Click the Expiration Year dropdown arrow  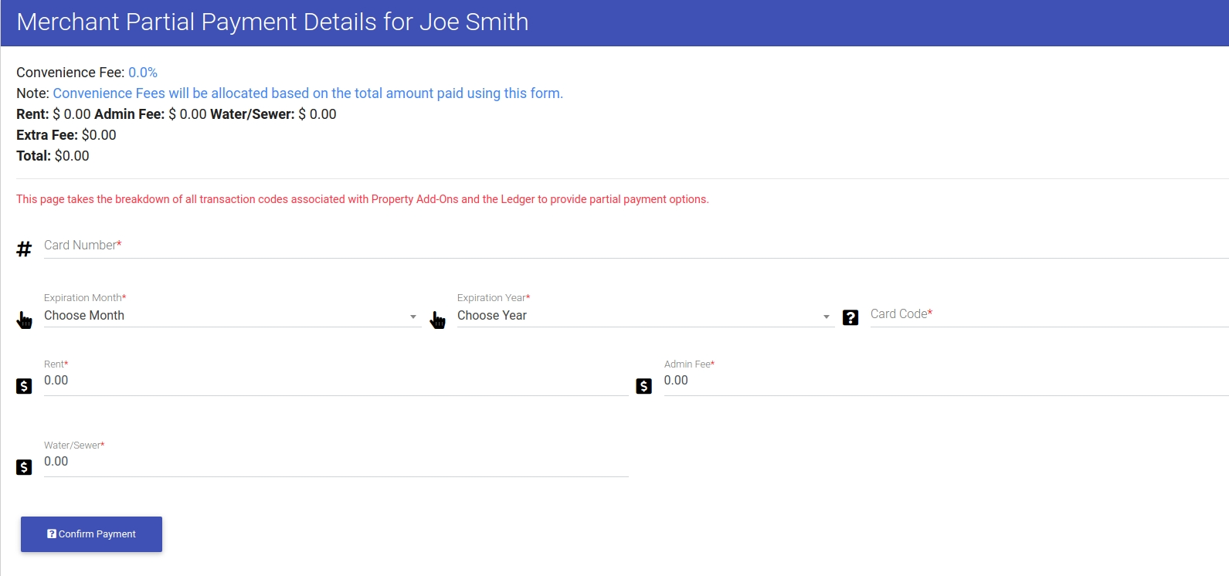tap(827, 317)
